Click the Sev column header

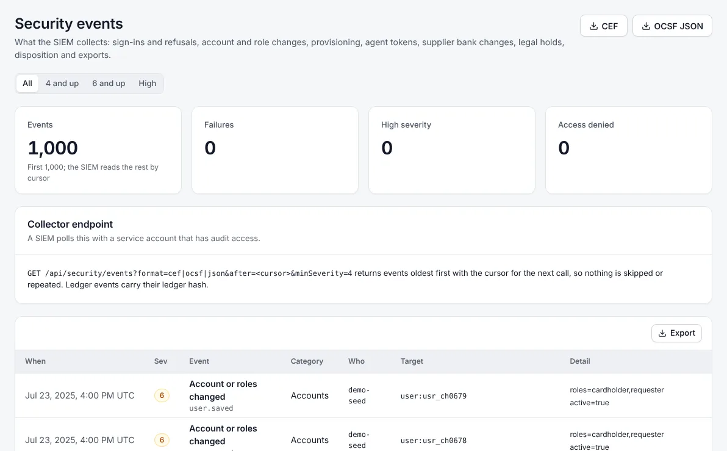click(160, 361)
